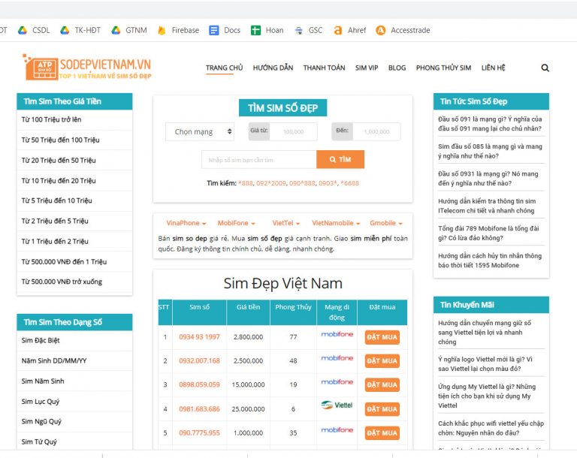Open the CSDL Google Drive bookmark
This screenshot has width=577, height=458.
point(34,30)
